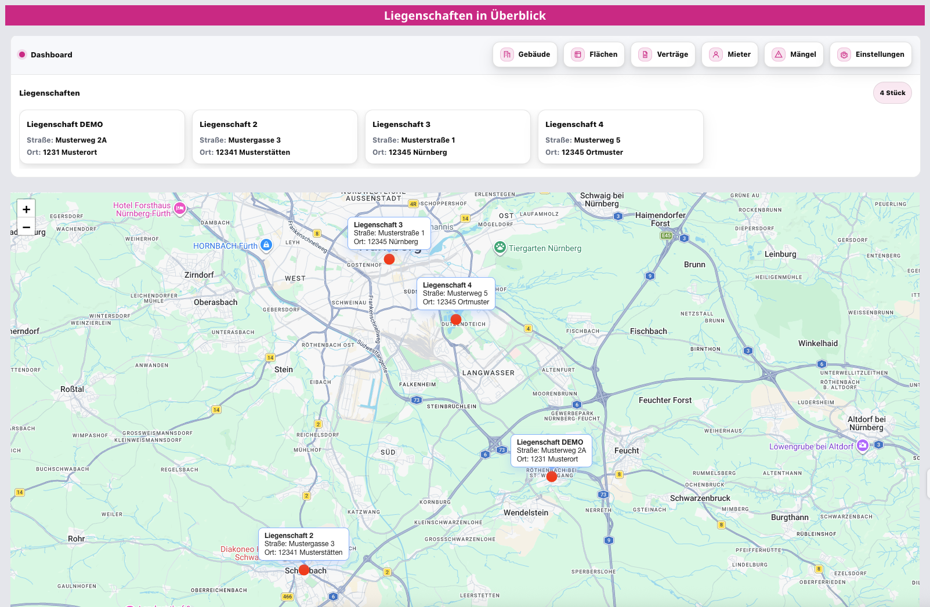Open Einstellungen via the gear icon
Screen dimensions: 930x607
pos(843,54)
